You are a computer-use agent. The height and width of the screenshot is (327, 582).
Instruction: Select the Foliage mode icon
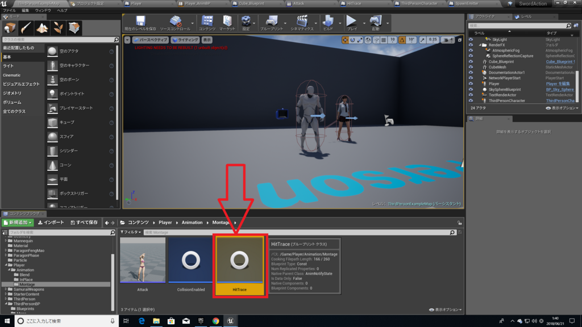[x=58, y=28]
